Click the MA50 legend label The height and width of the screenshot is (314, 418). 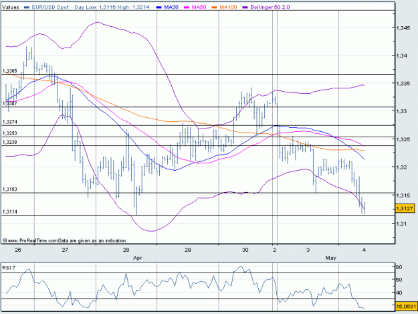[199, 7]
